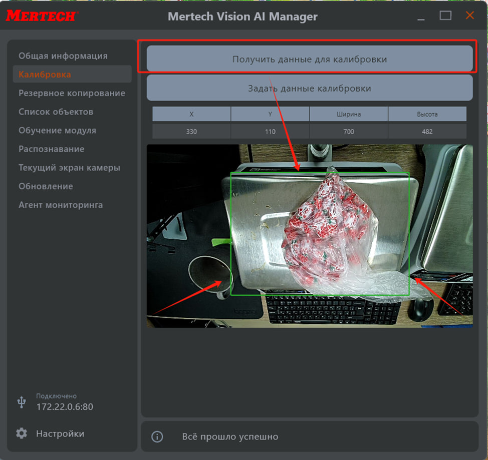Click the X value field 330
Viewport: 488px width, 460px height.
191,132
